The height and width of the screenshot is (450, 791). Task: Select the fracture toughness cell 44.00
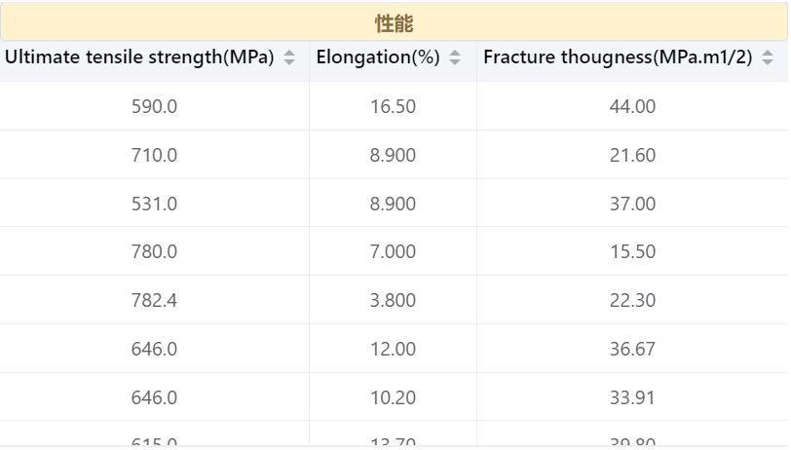tap(632, 106)
